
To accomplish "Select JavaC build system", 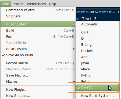I will click(x=98, y=63).
